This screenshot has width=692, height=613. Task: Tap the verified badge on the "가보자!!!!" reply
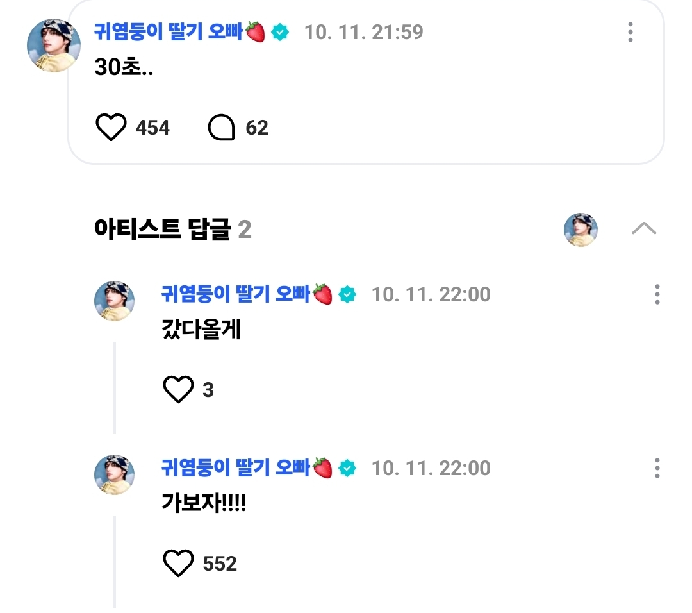(347, 468)
